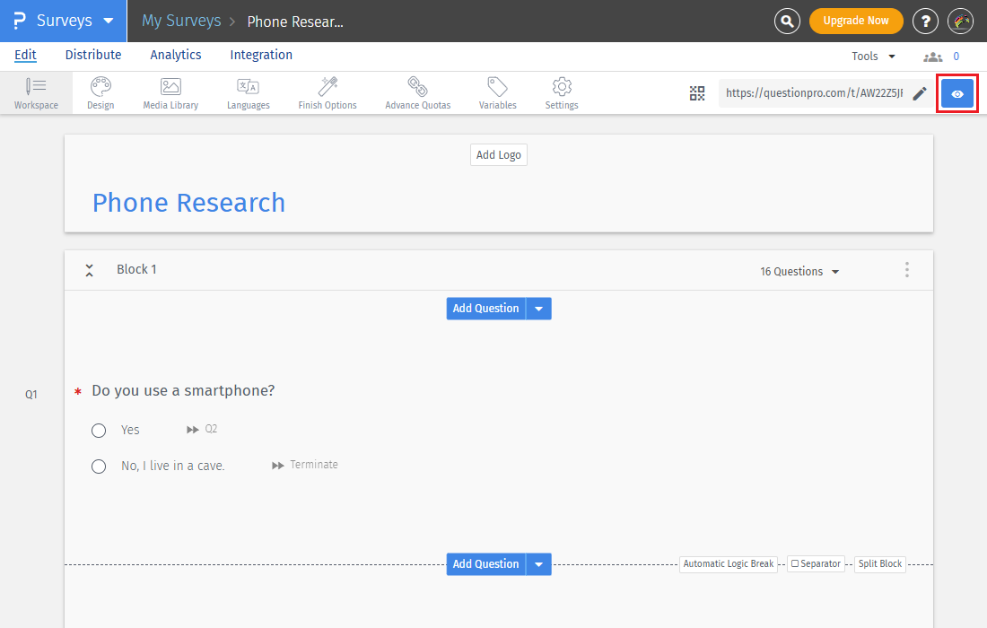This screenshot has width=987, height=628.
Task: Click the Q1 question number label
Action: pyautogui.click(x=31, y=395)
